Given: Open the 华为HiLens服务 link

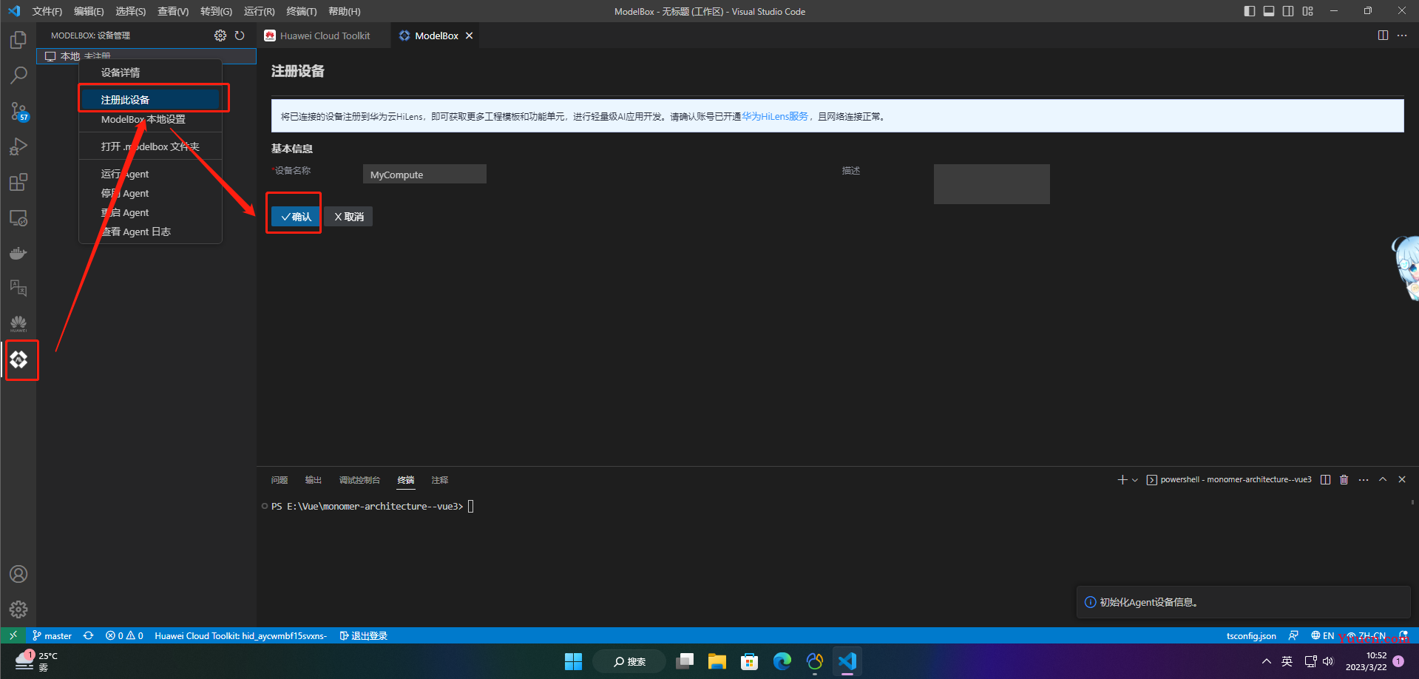Looking at the screenshot, I should point(775,116).
